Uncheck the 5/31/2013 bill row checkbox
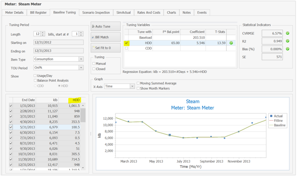The width and height of the screenshot is (297, 176). pyautogui.click(x=11, y=127)
